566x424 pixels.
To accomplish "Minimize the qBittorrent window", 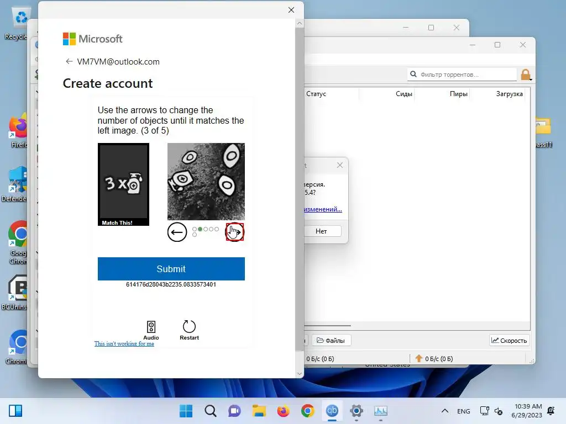I will (473, 45).
